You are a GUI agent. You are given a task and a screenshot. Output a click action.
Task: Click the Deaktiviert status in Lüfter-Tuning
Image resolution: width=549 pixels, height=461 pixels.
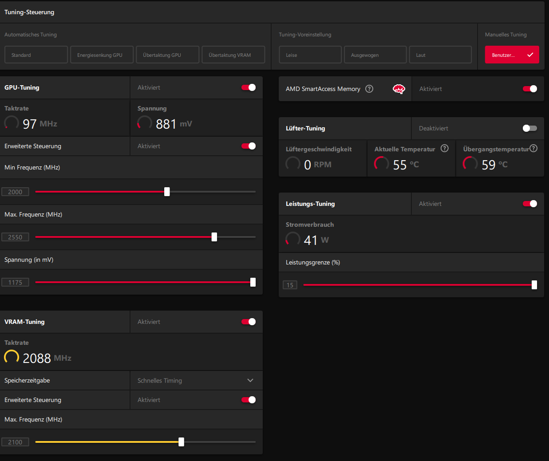click(x=434, y=128)
